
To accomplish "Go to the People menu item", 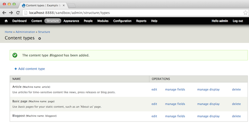I will 88,21.
